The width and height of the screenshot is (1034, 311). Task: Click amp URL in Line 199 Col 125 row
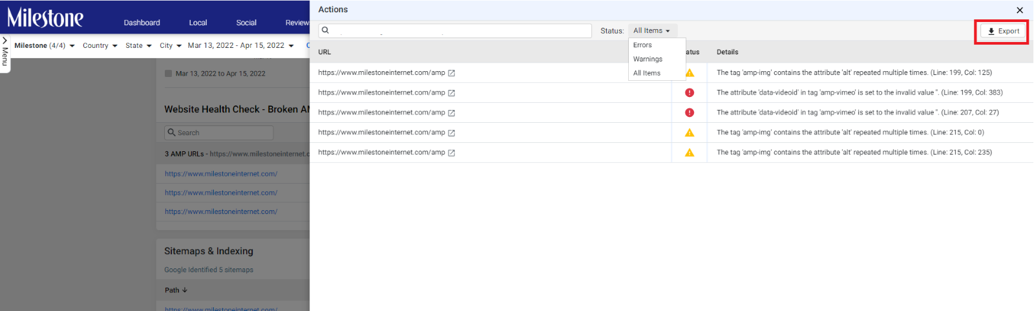coord(381,72)
